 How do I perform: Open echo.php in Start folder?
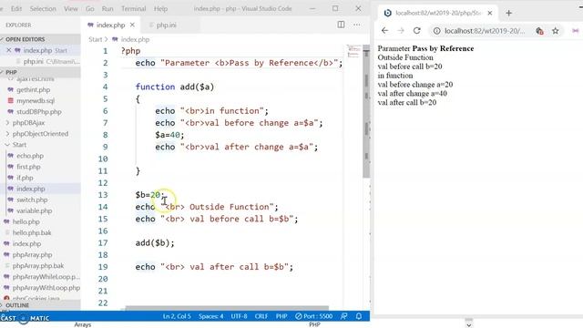click(x=30, y=156)
